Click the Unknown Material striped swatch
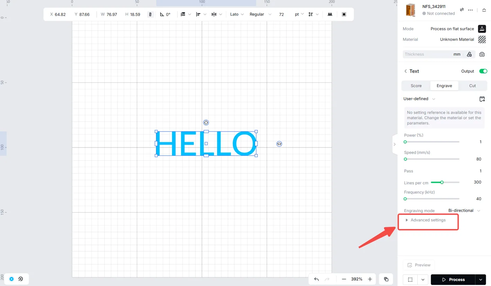491x286 pixels. click(482, 39)
